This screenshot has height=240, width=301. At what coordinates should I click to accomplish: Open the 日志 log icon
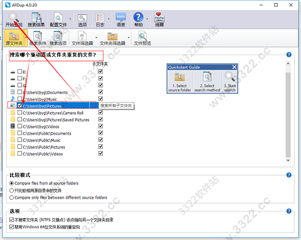coord(100,19)
